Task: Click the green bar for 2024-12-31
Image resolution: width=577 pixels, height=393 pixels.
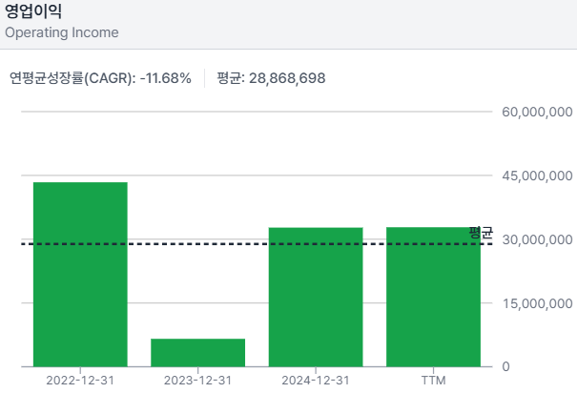Action: (x=316, y=297)
